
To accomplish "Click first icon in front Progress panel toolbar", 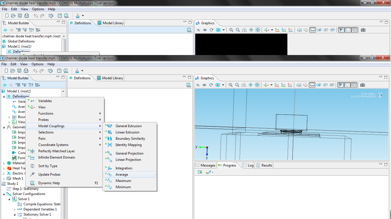I will (x=200, y=172).
